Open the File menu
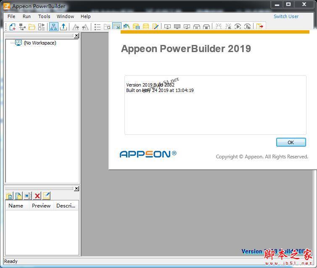 click(x=11, y=16)
